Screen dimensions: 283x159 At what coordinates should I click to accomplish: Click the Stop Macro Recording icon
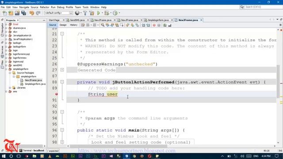pos(159,25)
